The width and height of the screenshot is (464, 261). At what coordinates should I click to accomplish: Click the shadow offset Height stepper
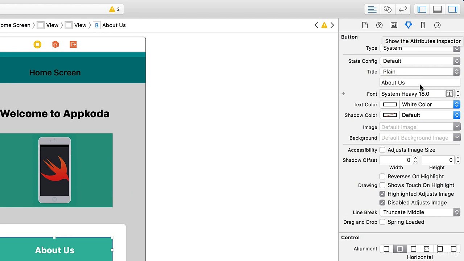tap(457, 160)
